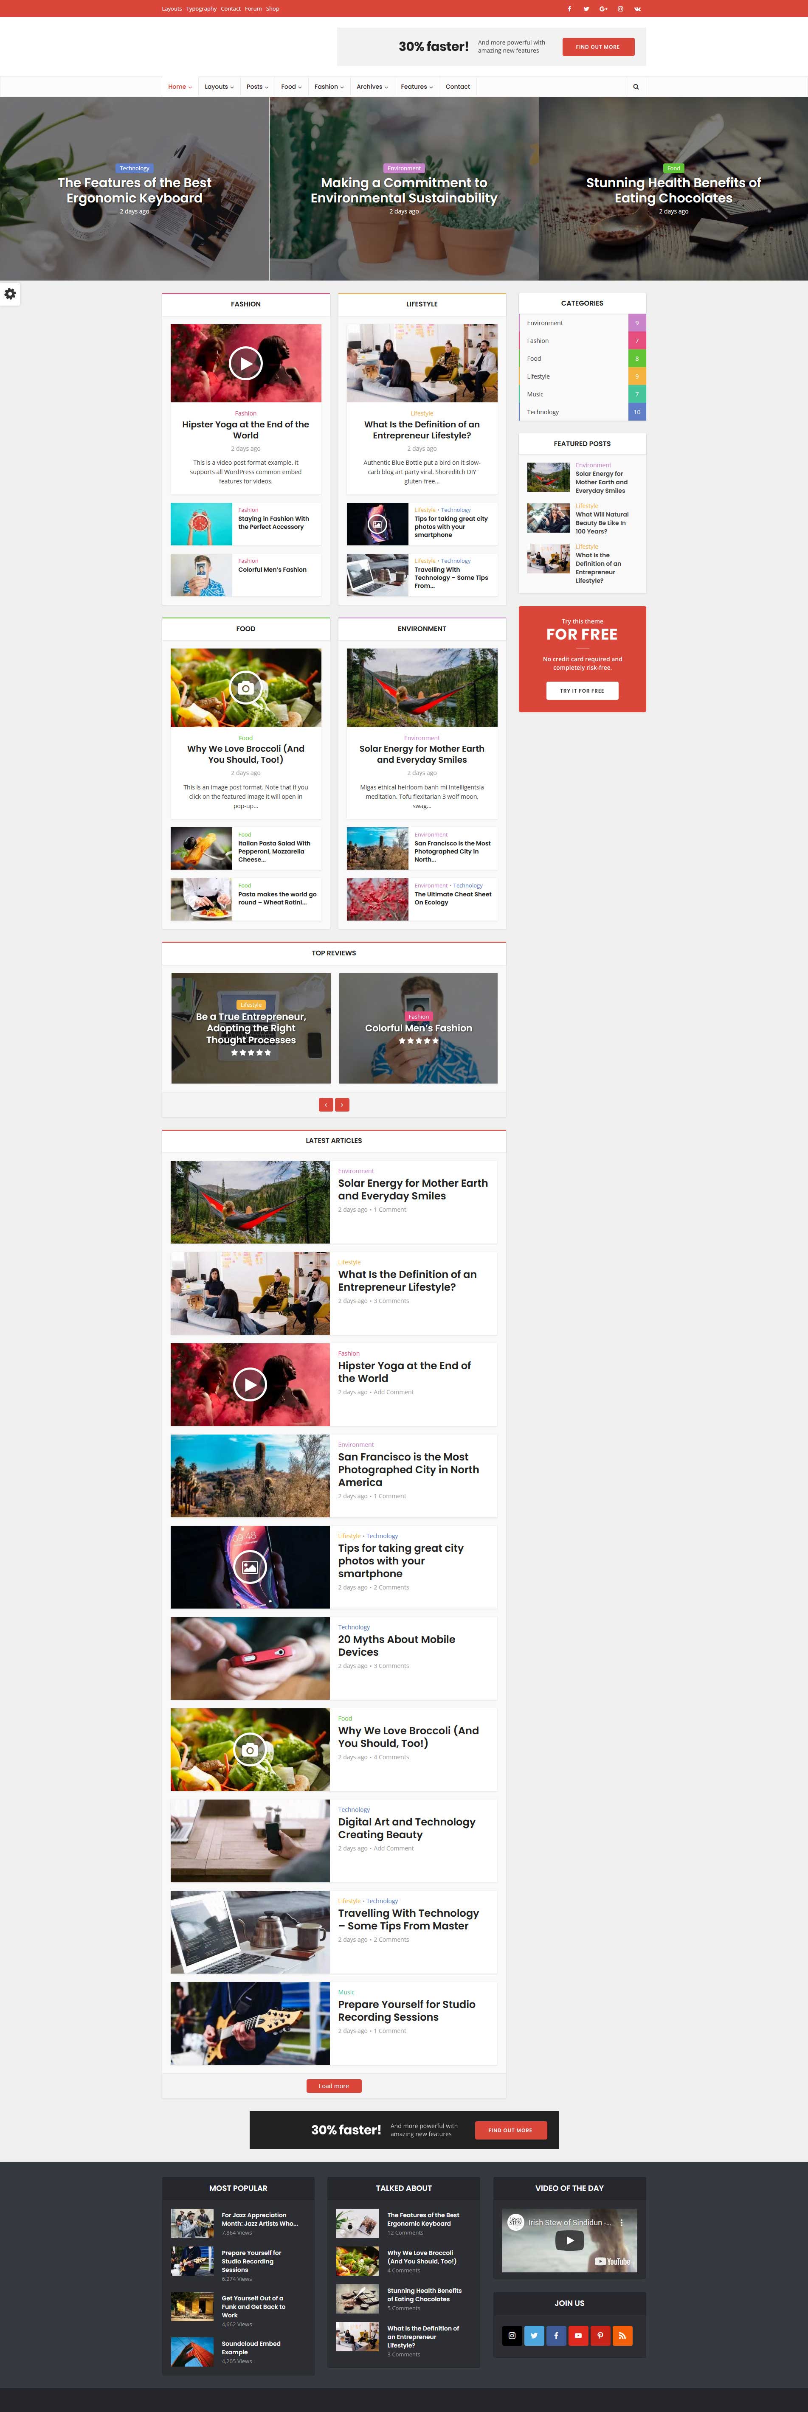This screenshot has height=2412, width=808.
Task: Open the 20 Myths About Mobile Devices thumbnail
Action: 250,1658
